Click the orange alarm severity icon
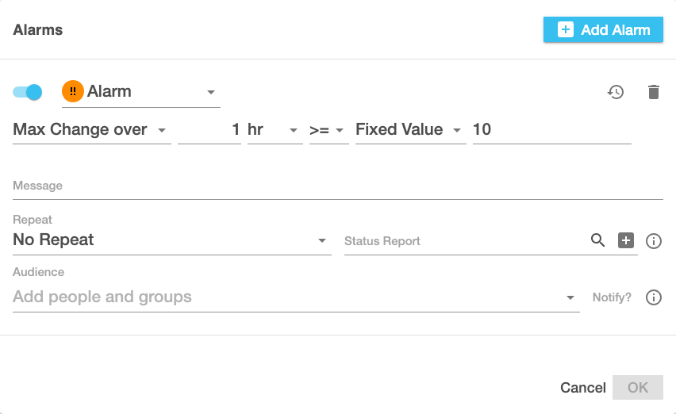676x414 pixels. (x=73, y=92)
